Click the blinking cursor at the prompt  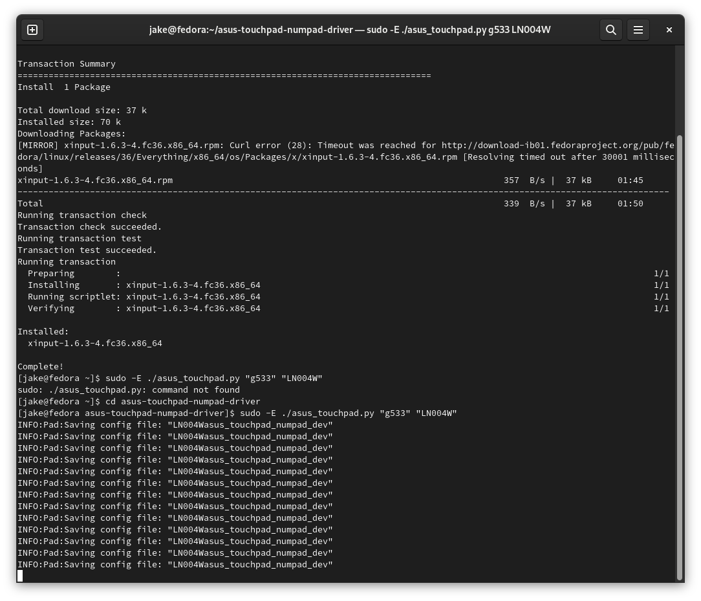tap(20, 576)
